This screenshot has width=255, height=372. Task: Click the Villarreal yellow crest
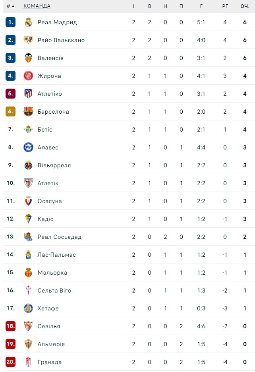(28, 165)
